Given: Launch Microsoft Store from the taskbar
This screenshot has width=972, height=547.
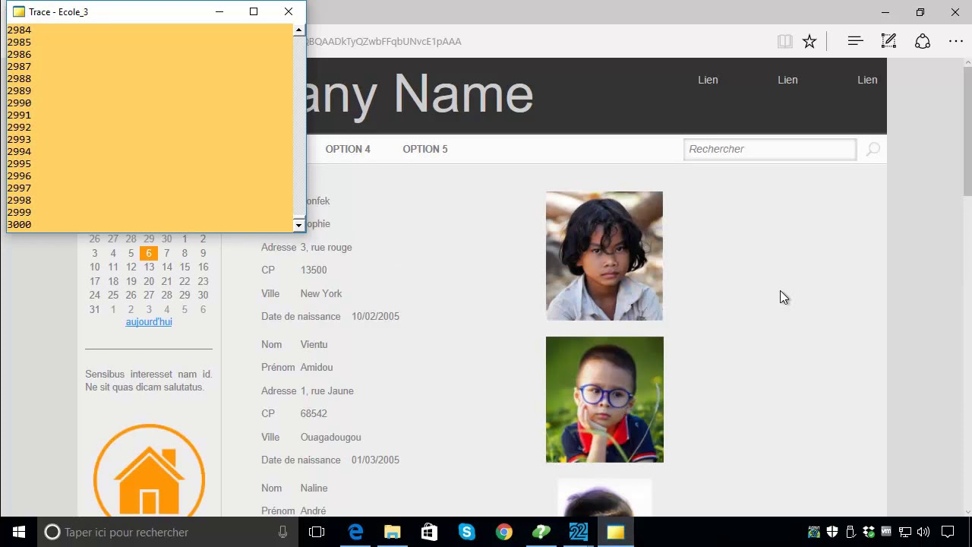Looking at the screenshot, I should coord(429,532).
